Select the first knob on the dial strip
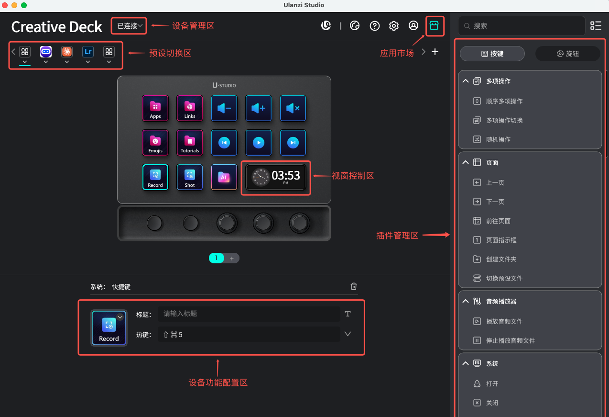 point(154,223)
